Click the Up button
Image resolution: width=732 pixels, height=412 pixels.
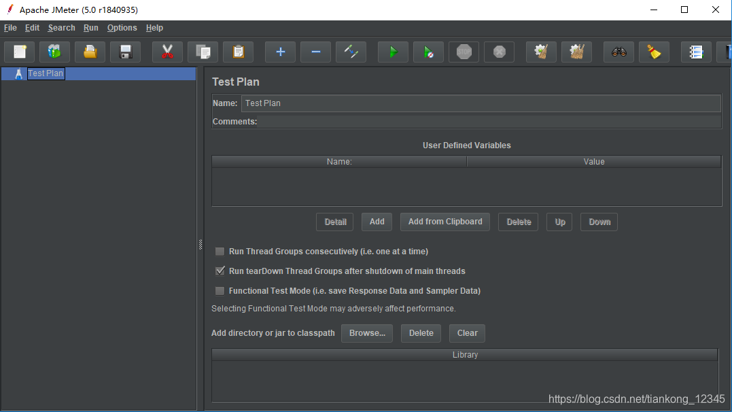[x=560, y=222]
